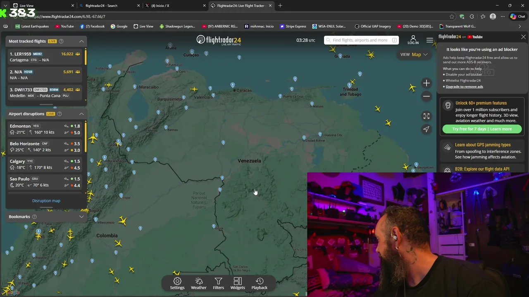
Task: Select second tracked flight N/A H25B
Action: pos(45,75)
